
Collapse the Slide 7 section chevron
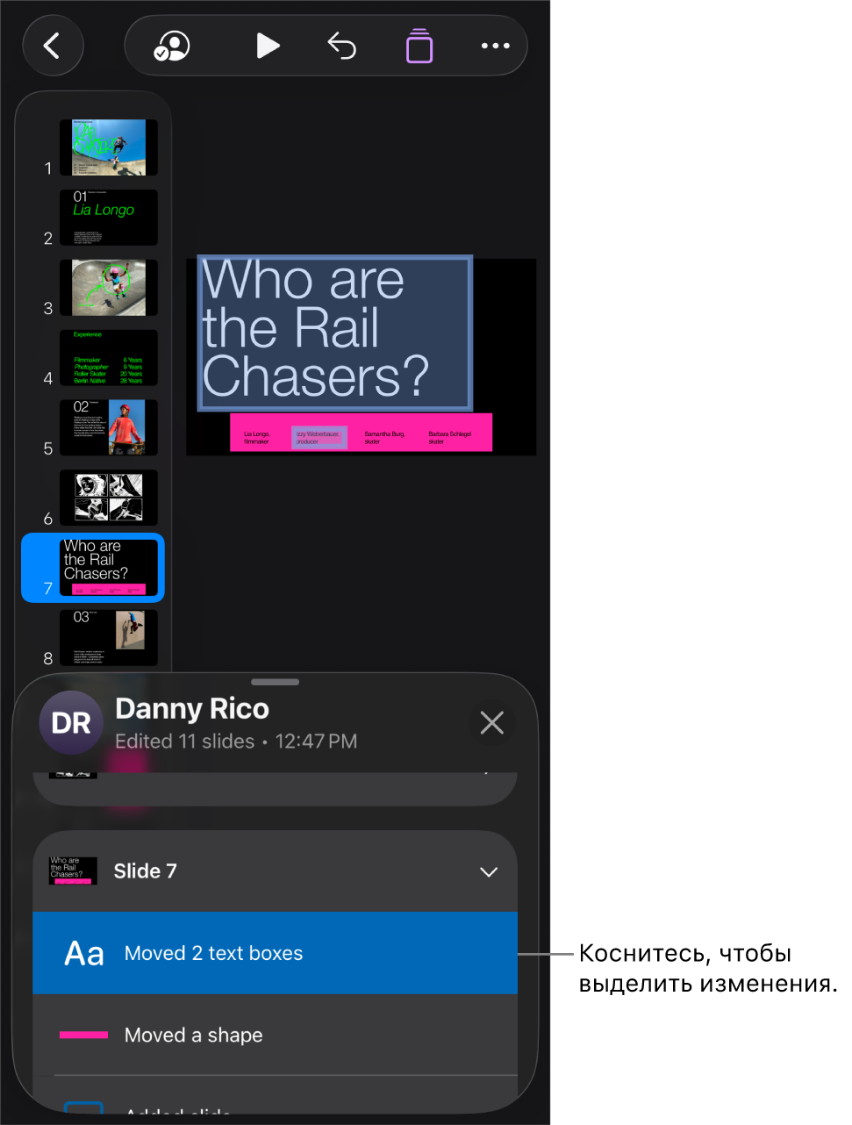click(x=489, y=871)
